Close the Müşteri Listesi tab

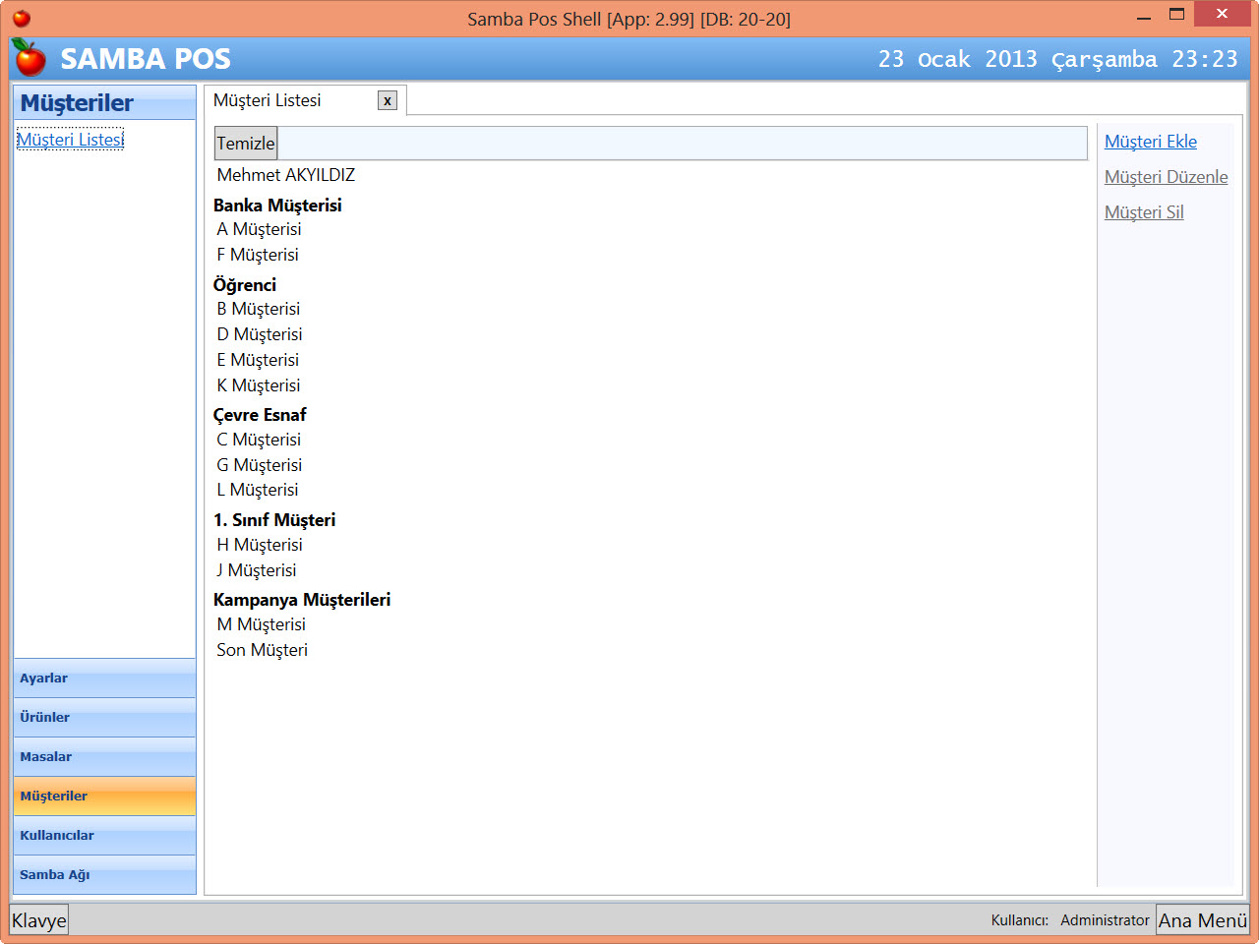[387, 99]
